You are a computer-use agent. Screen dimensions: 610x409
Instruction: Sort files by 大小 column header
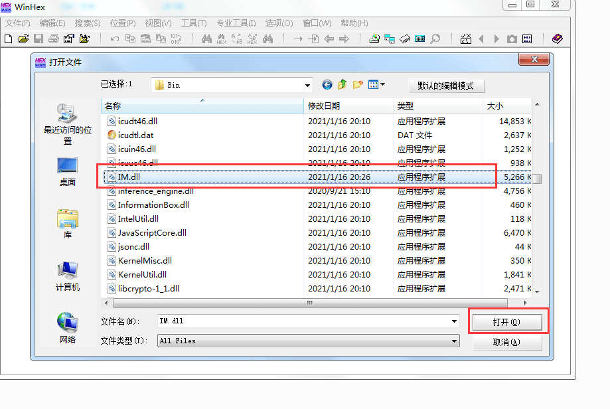pos(507,106)
